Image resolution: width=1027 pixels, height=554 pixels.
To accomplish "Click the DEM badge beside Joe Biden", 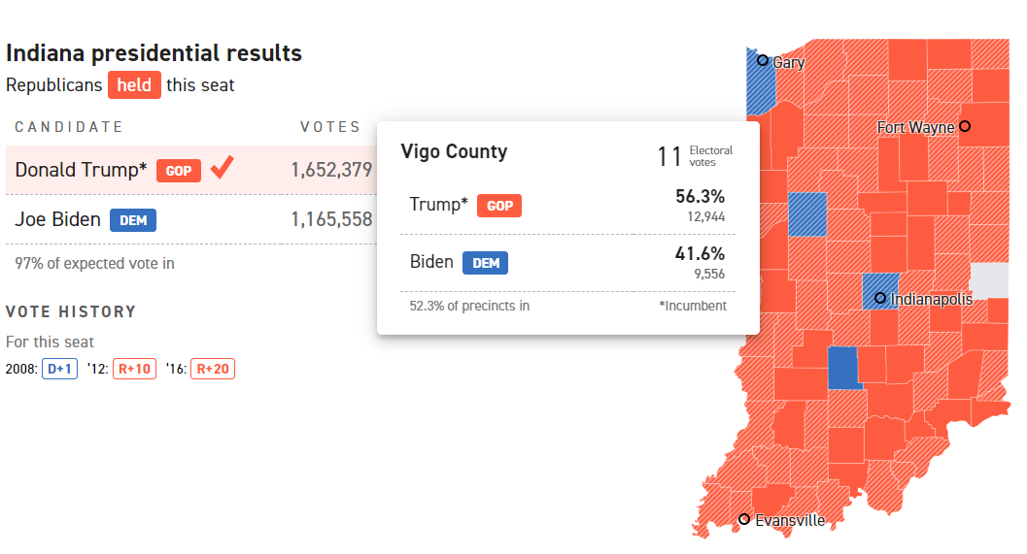I will point(133,220).
